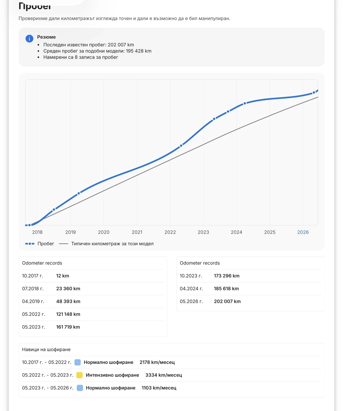Click the gray typical mileage legend line

tap(63, 244)
